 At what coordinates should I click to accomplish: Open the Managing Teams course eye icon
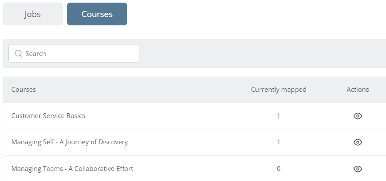pos(358,169)
